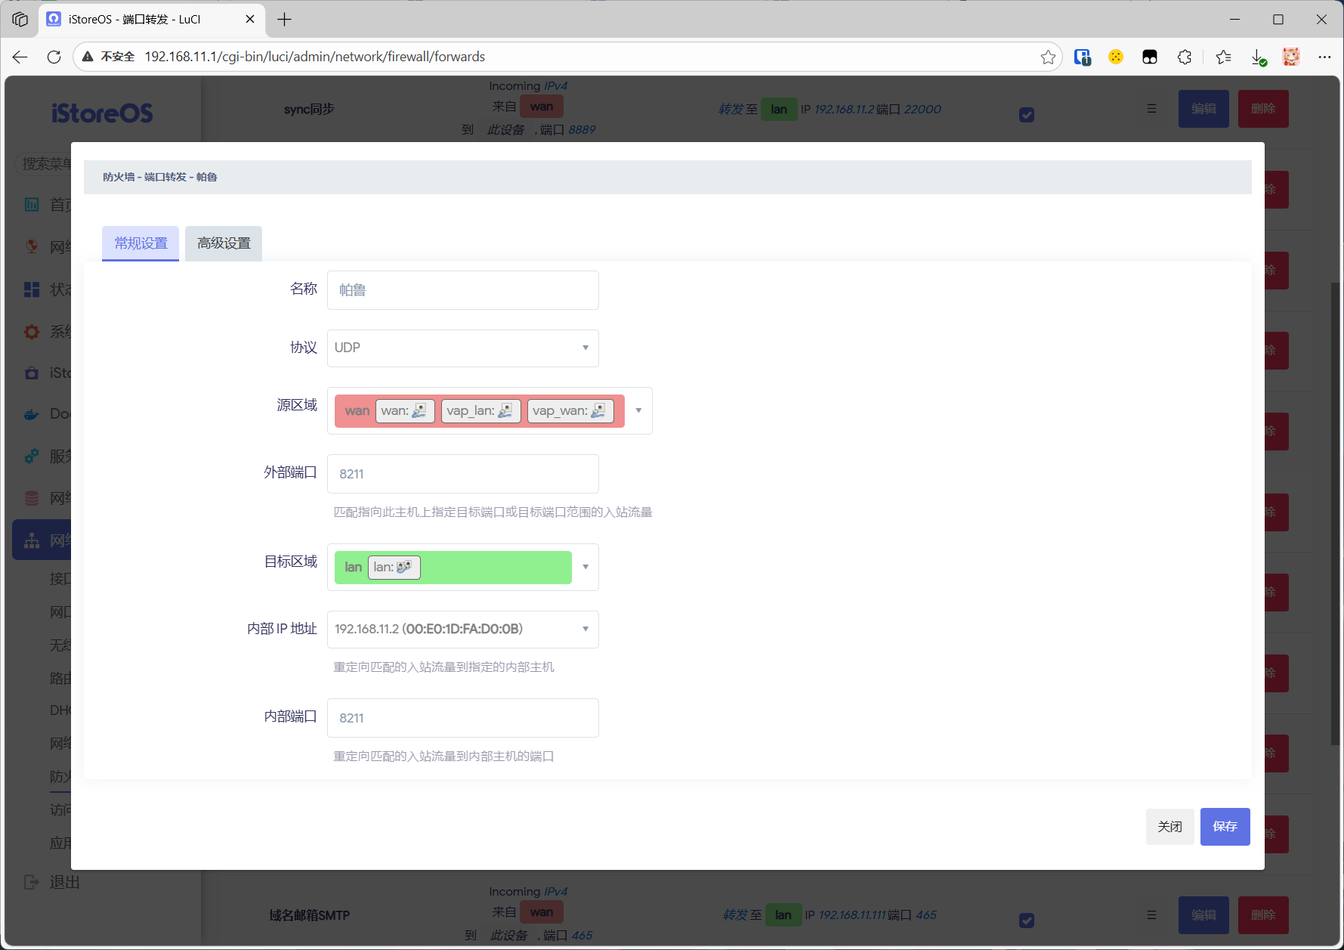Open the browser settings ellipsis menu
The height and width of the screenshot is (950, 1344).
pos(1324,57)
